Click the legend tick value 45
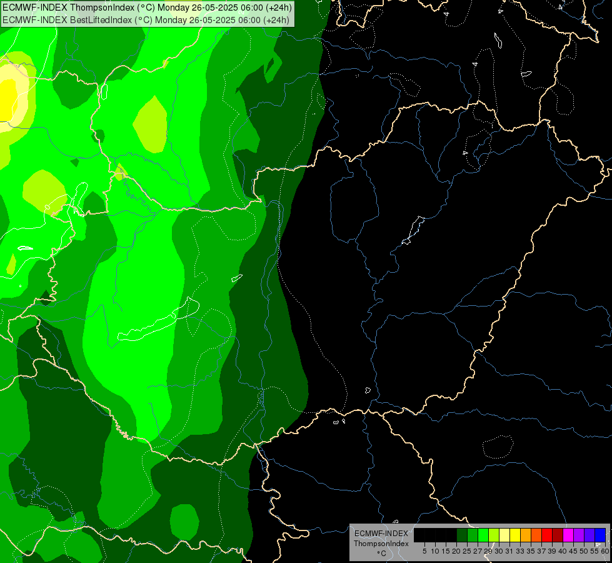The image size is (612, 563). pyautogui.click(x=573, y=551)
